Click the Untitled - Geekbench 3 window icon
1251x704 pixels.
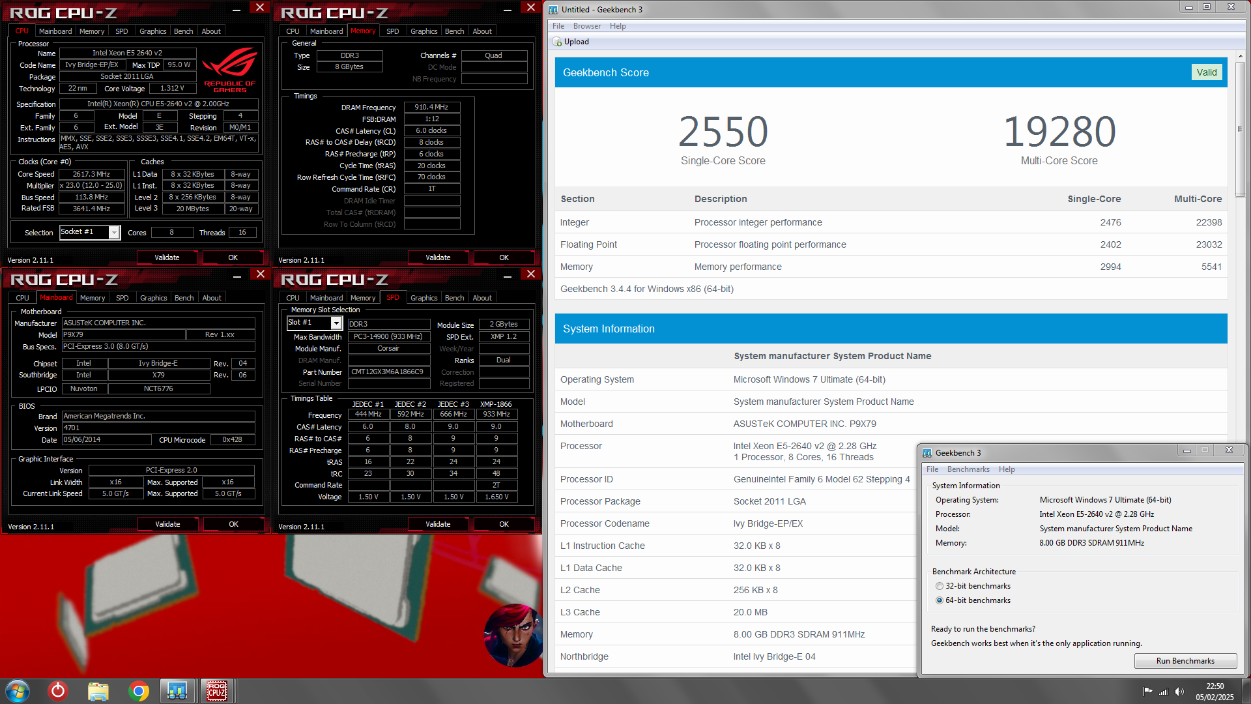click(553, 10)
